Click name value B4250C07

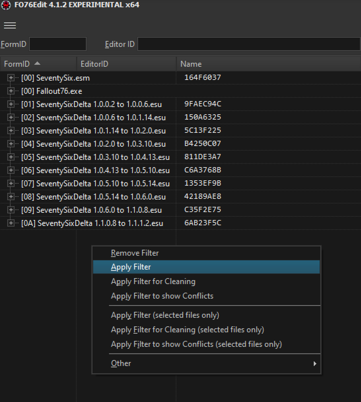coord(202,143)
